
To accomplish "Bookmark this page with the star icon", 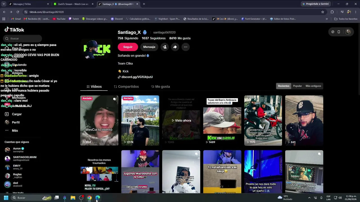I will [323, 12].
